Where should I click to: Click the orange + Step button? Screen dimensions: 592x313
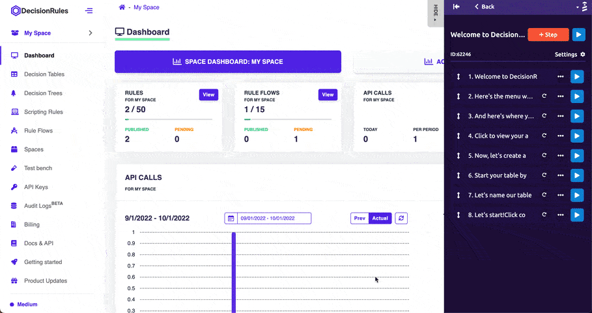click(548, 35)
